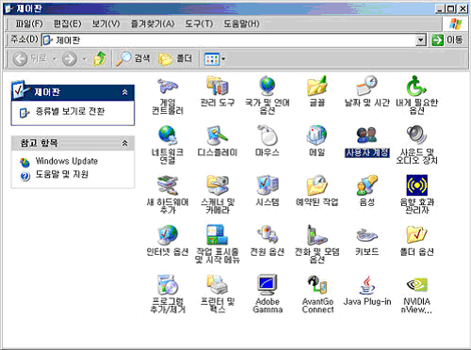
Task: Open 전원 옵션 icon
Action: pos(268,235)
